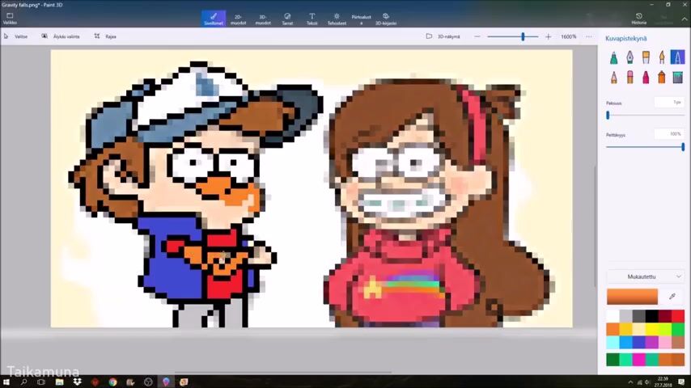Click the 1600% zoom percentage field
Screen dimensions: 691x388
click(569, 36)
